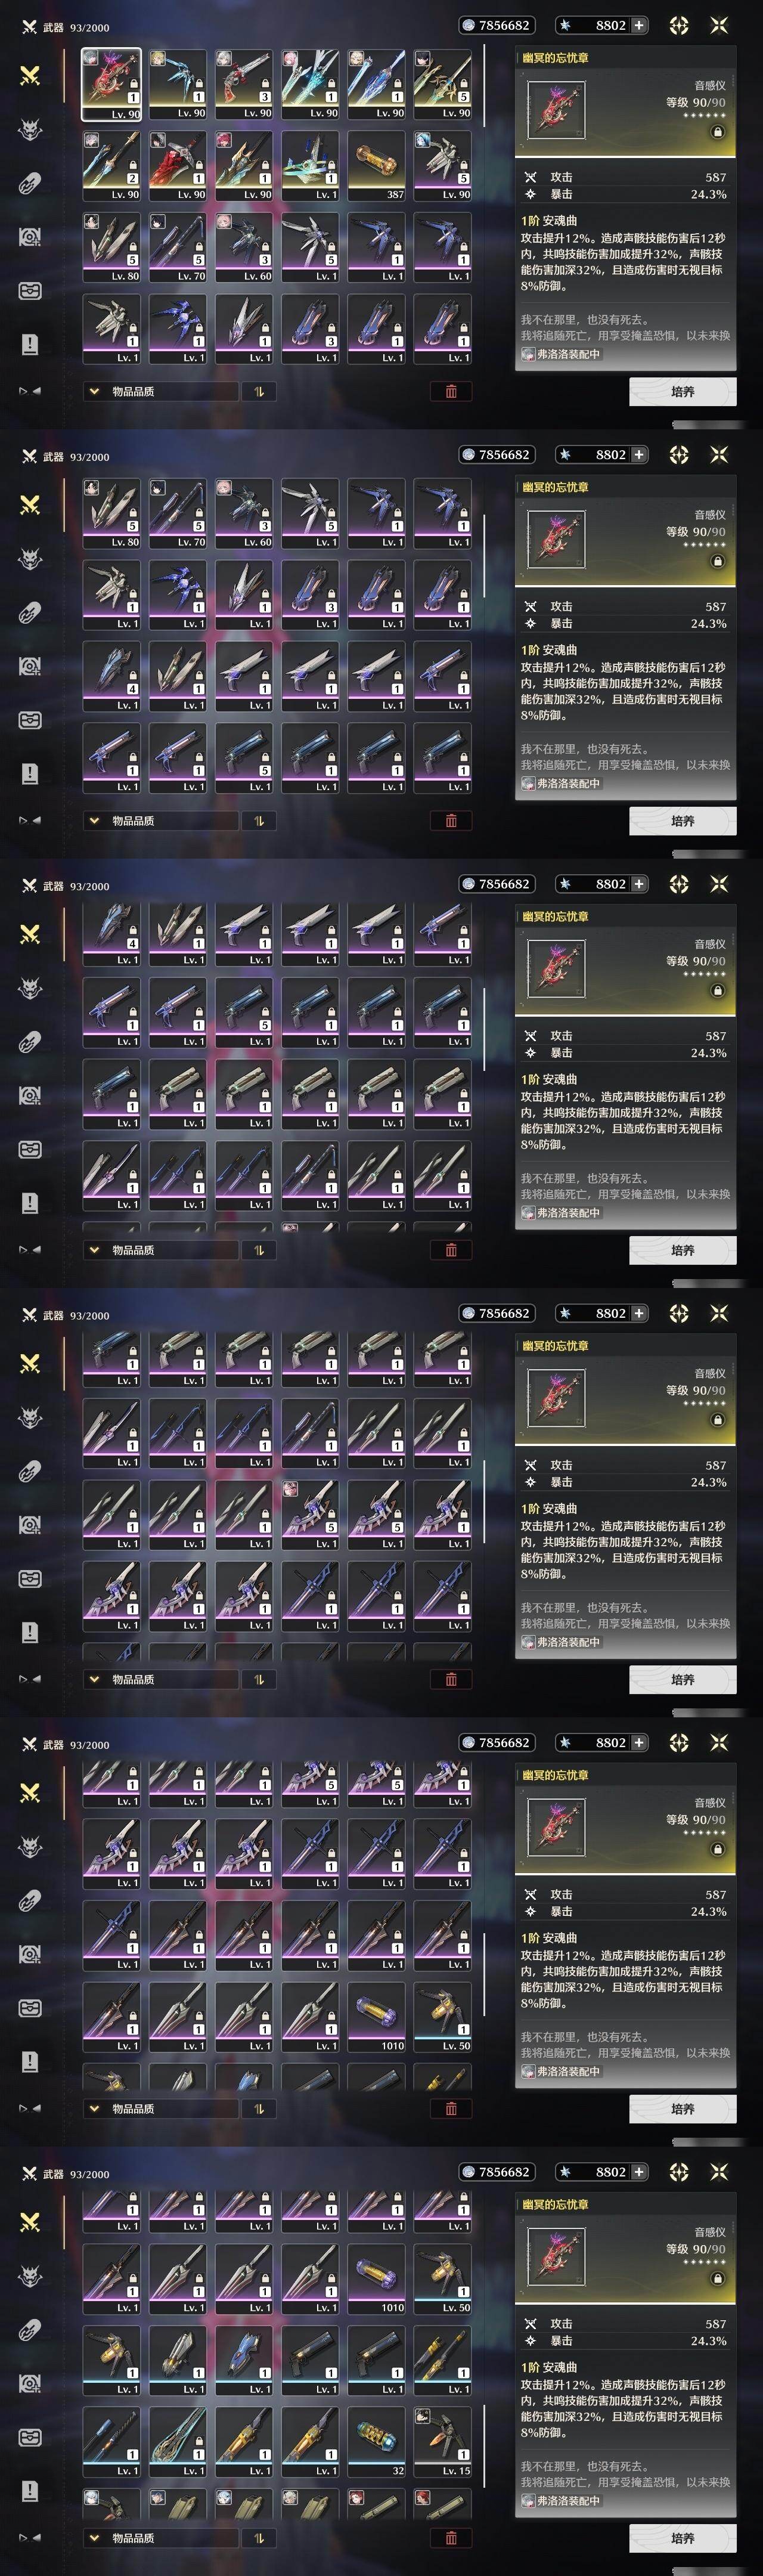The image size is (763, 2576).
Task: Click the red trash delete icon in the topmost panel
Action: tap(451, 391)
